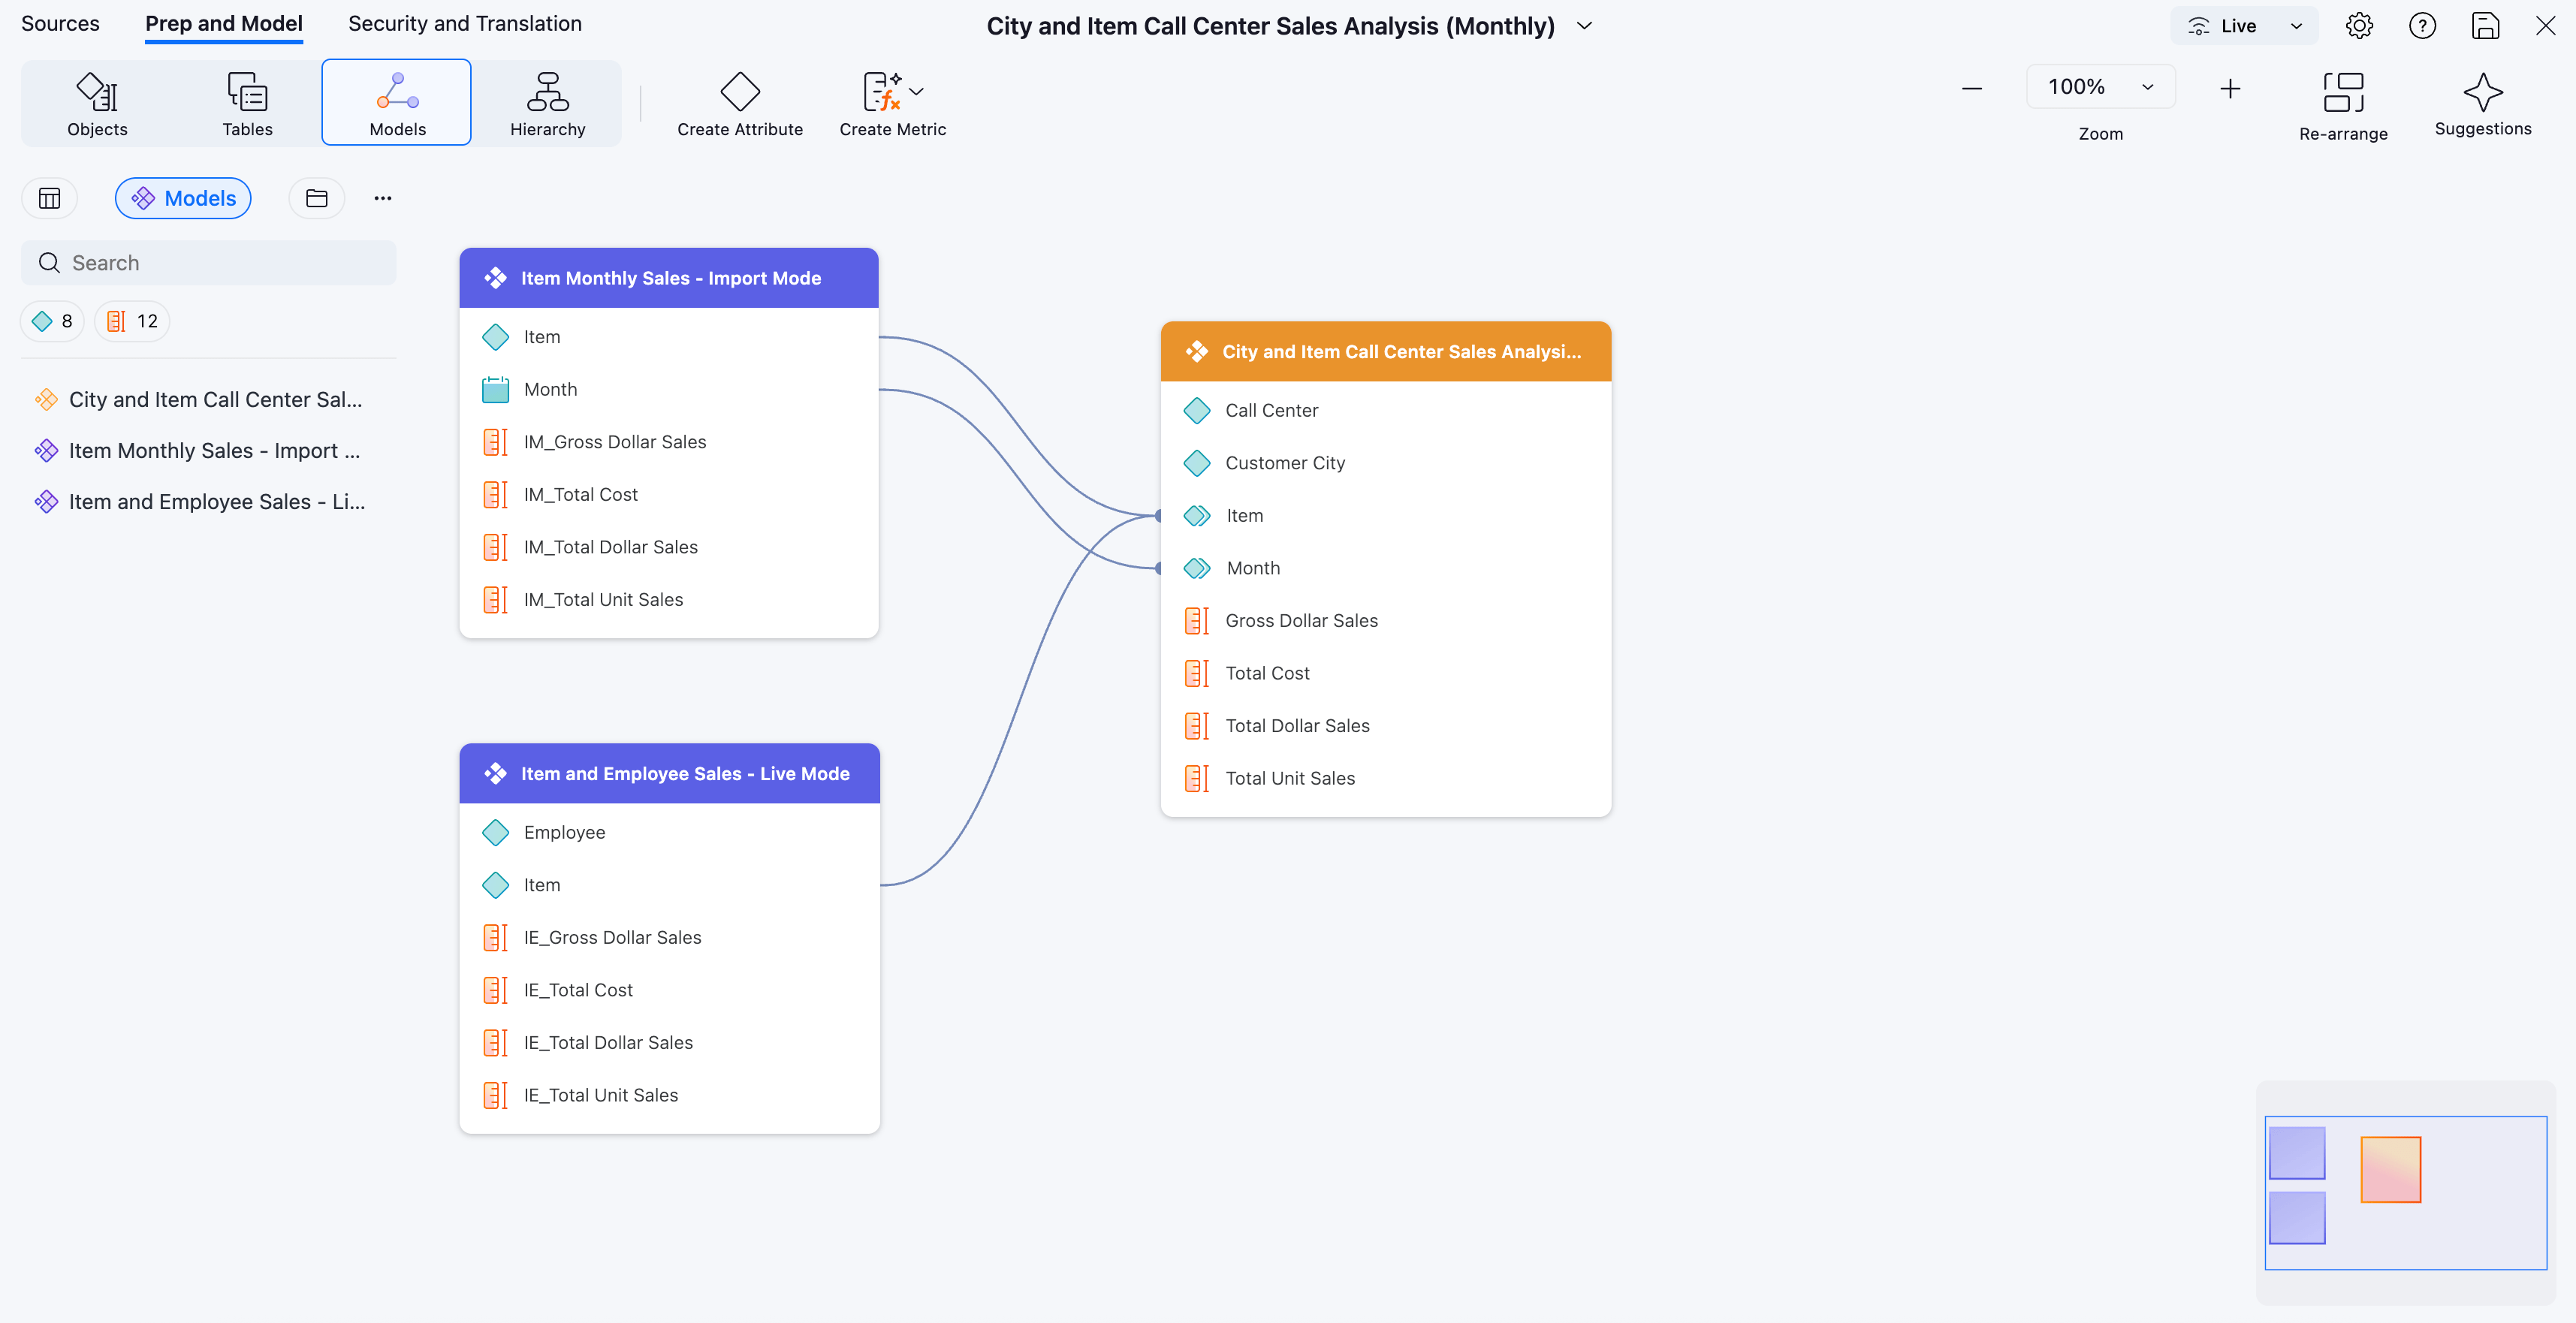Toggle the table view filter in sidebar
The height and width of the screenshot is (1323, 2576).
pyautogui.click(x=49, y=198)
